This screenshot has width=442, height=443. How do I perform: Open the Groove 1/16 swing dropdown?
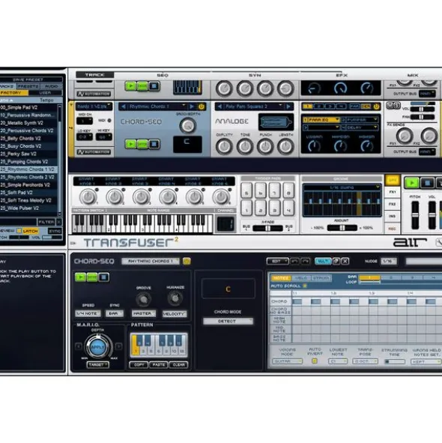pos(342,187)
